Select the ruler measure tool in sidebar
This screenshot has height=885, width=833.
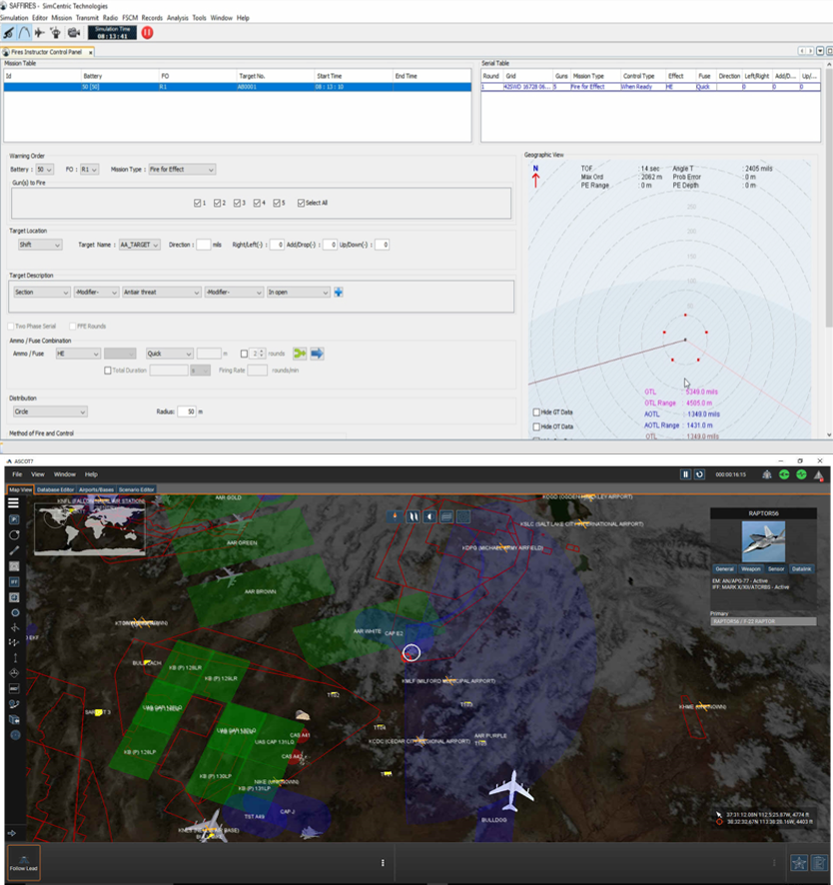pyautogui.click(x=15, y=550)
